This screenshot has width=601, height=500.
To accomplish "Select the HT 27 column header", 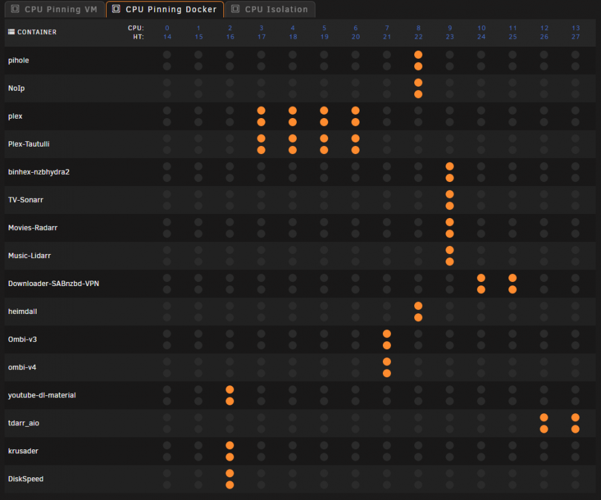I will pos(576,37).
